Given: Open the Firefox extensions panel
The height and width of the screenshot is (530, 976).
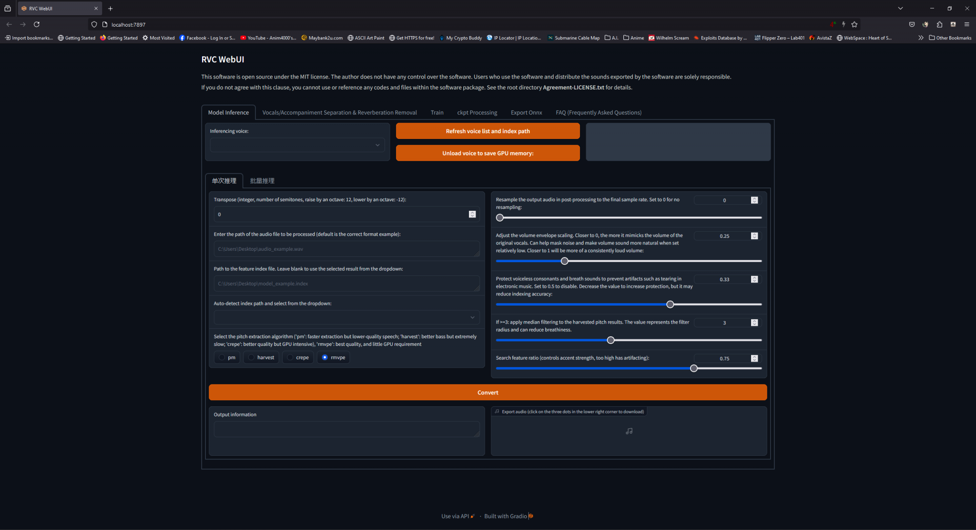Looking at the screenshot, I should click(x=939, y=24).
